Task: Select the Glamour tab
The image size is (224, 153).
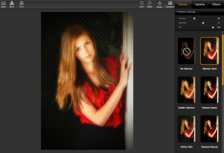Action: pyautogui.click(x=183, y=4)
